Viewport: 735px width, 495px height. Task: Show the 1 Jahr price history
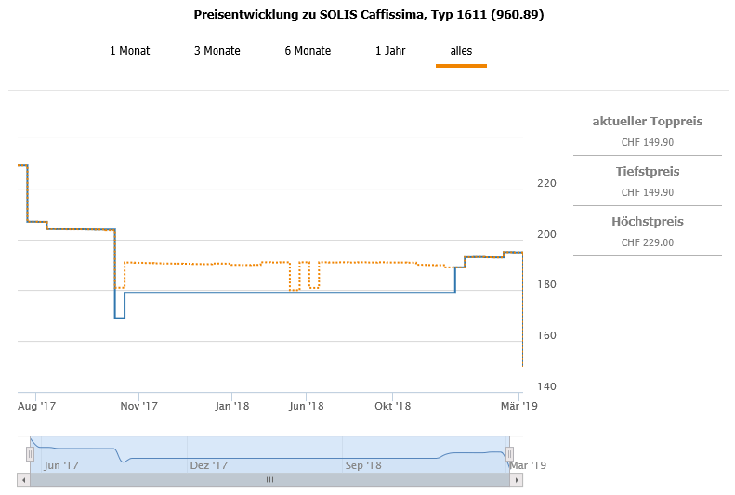[390, 51]
